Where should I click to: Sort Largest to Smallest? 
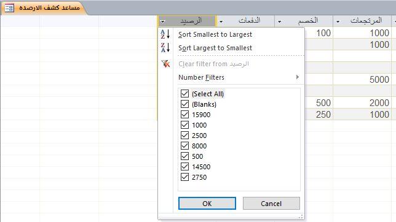[215, 48]
